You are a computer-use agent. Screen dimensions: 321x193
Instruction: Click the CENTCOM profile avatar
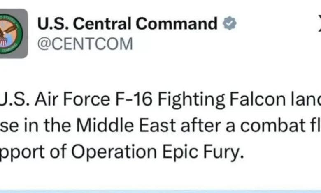pyautogui.click(x=13, y=34)
